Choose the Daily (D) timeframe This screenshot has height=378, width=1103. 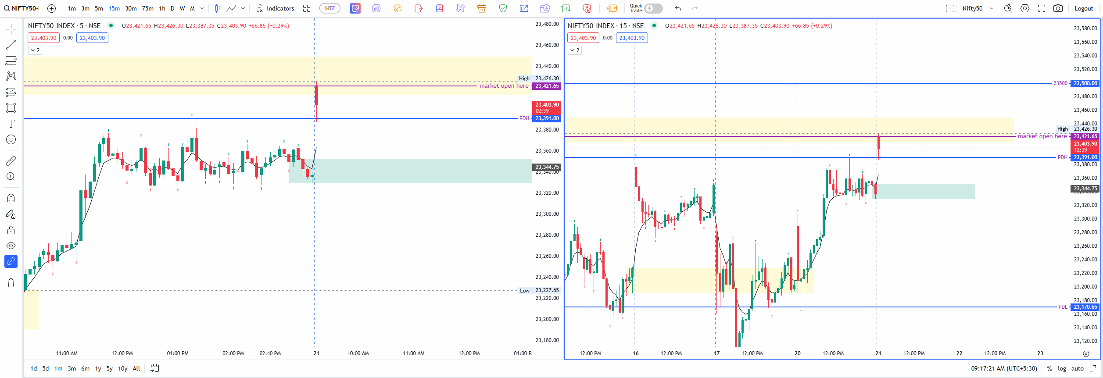[x=172, y=8]
